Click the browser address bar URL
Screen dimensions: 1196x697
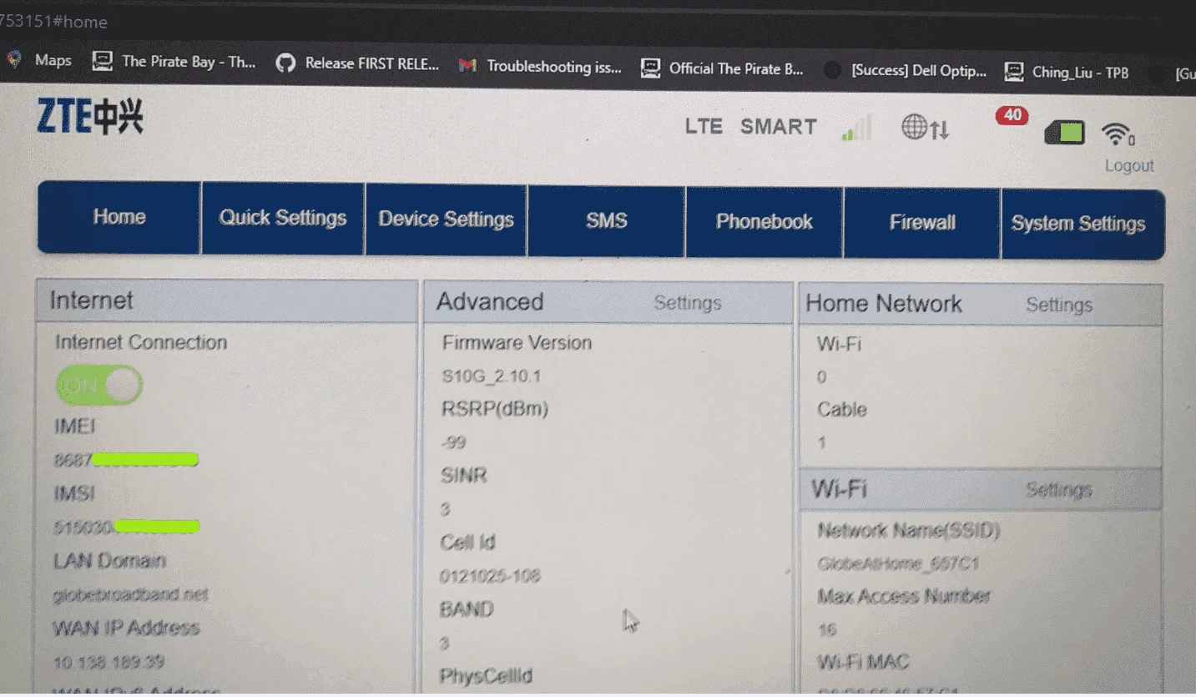54,22
